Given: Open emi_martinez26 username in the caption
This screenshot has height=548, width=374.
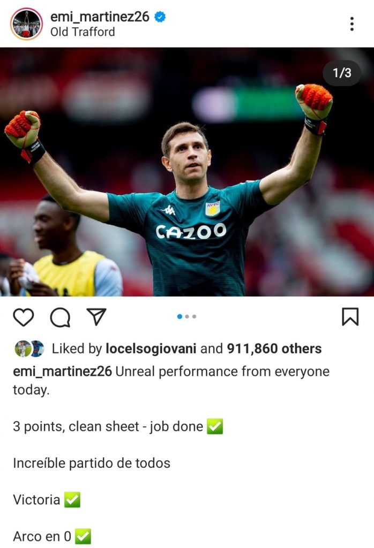Looking at the screenshot, I should tap(62, 371).
